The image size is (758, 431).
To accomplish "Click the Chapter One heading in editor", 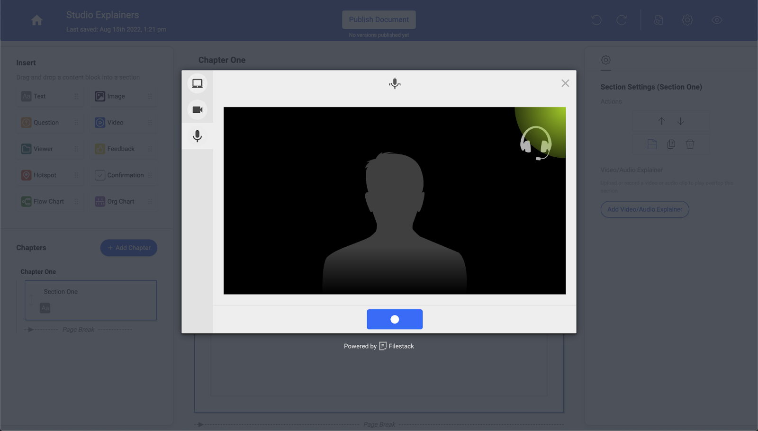I will click(x=222, y=60).
